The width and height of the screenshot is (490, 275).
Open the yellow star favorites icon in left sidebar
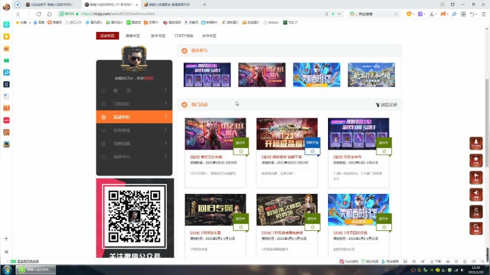[x=6, y=37]
